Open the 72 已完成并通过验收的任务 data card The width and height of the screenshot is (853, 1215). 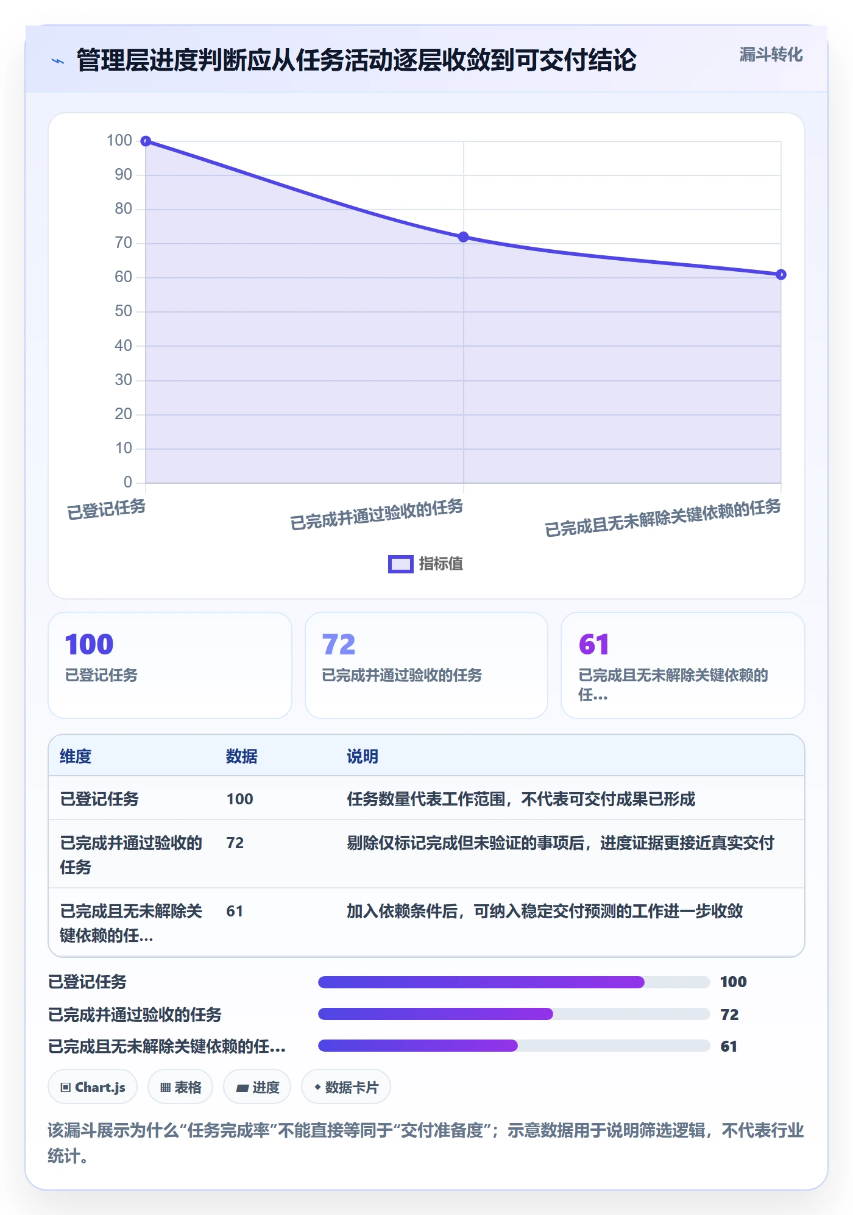tap(426, 665)
